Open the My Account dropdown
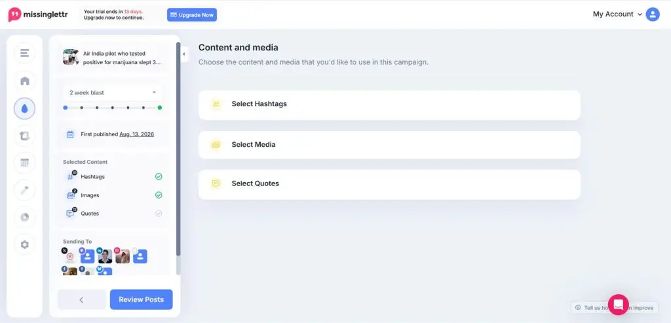Screen dimensions: 671x323 point(617,14)
